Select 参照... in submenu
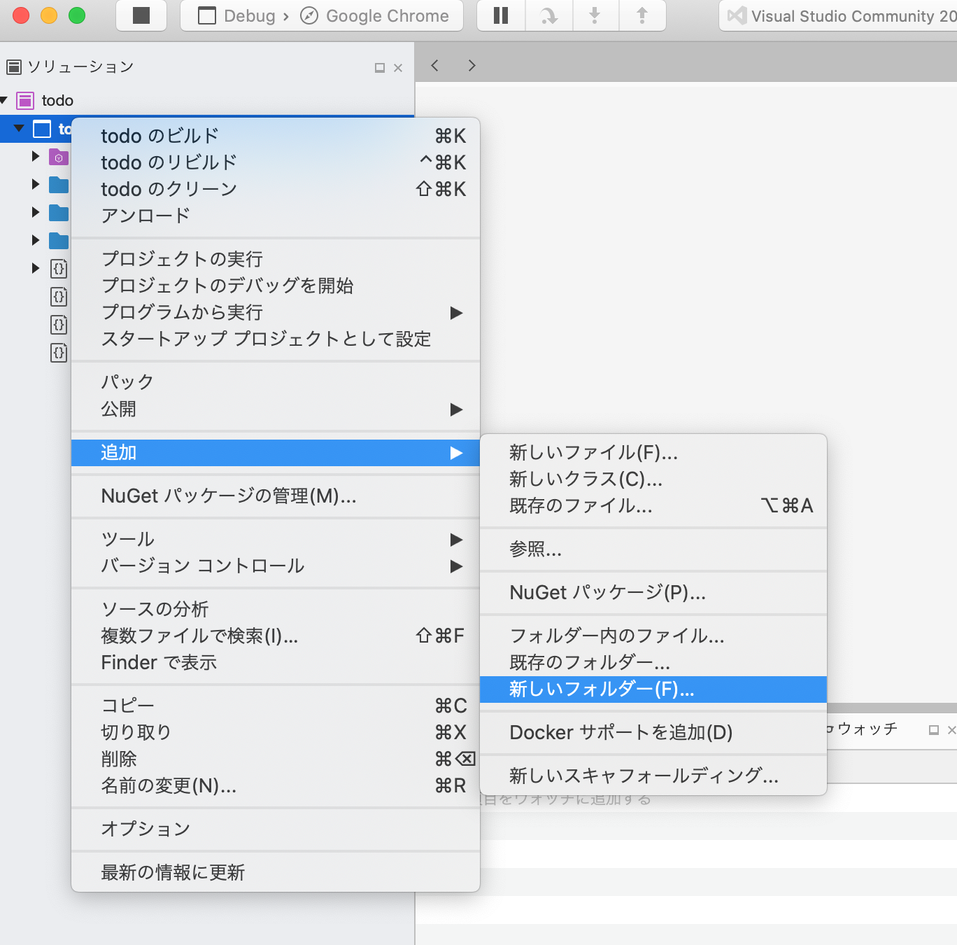Image resolution: width=957 pixels, height=945 pixels. [x=653, y=549]
